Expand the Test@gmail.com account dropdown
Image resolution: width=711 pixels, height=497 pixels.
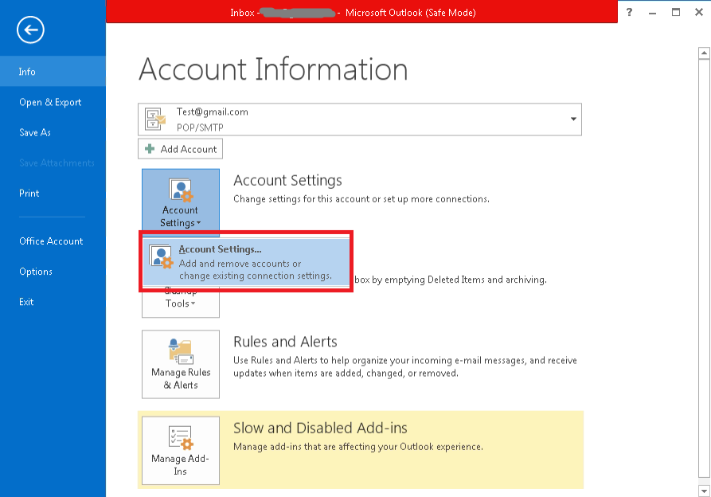(x=573, y=119)
